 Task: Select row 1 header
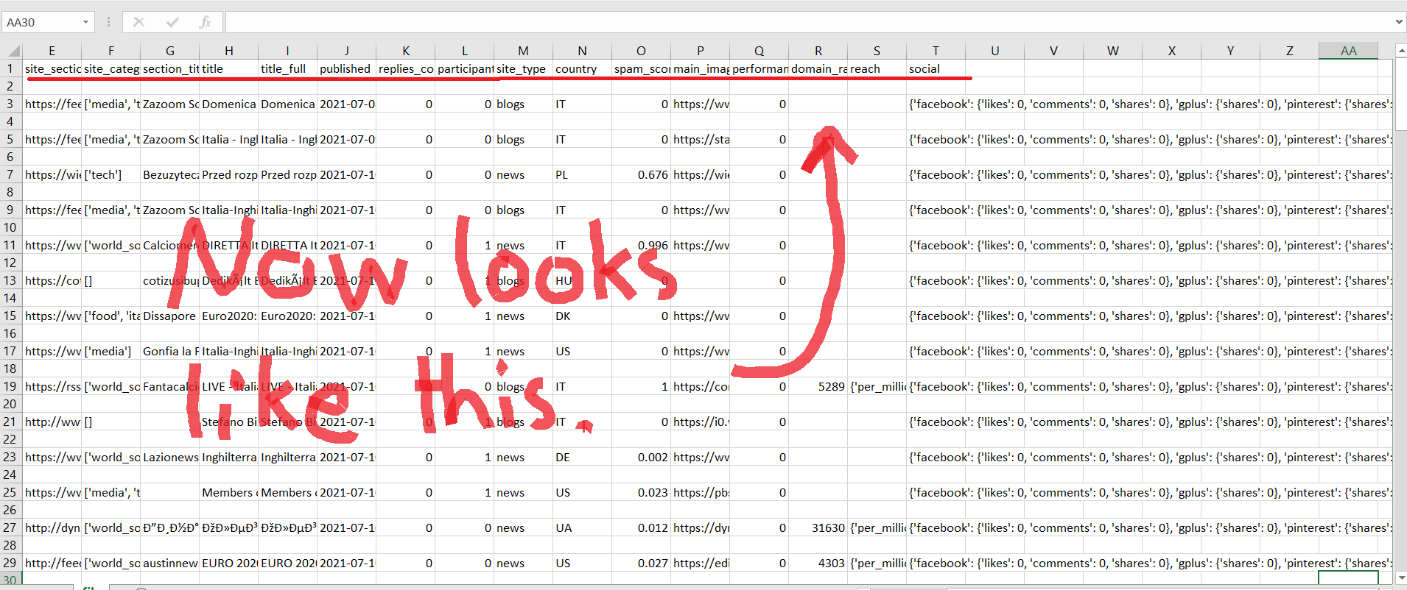[10, 68]
